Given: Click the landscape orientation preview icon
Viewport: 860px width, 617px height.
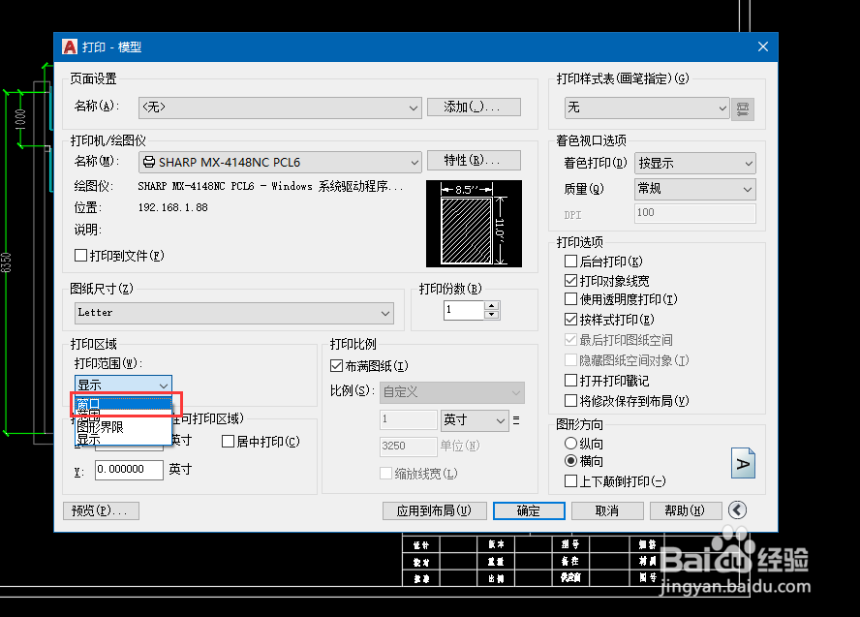Looking at the screenshot, I should 743,463.
